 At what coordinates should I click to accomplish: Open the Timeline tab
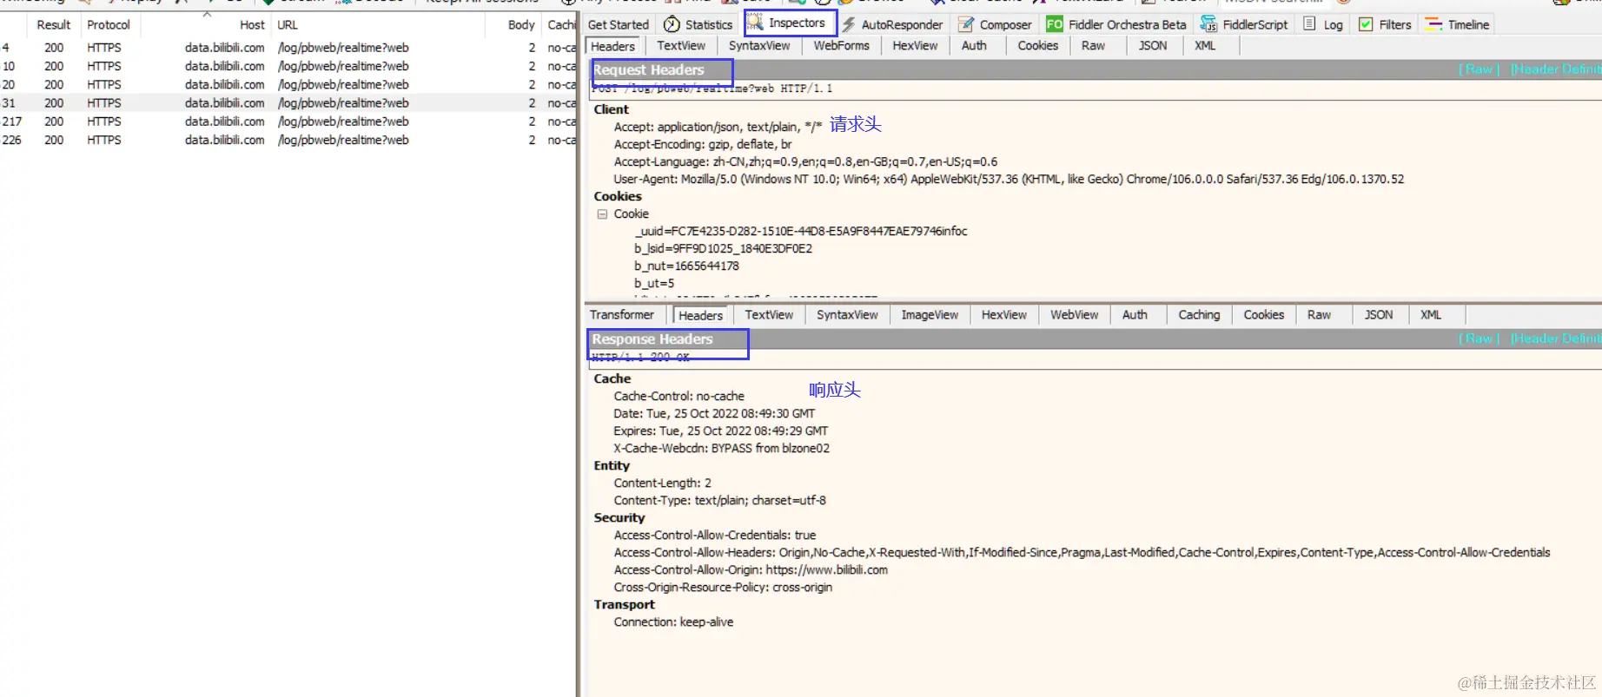[1458, 24]
